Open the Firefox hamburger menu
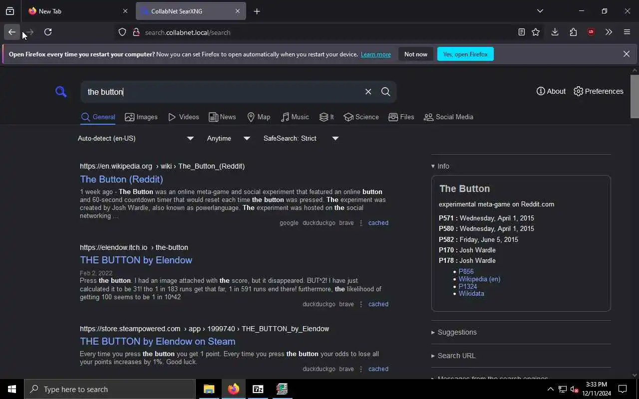 (627, 32)
